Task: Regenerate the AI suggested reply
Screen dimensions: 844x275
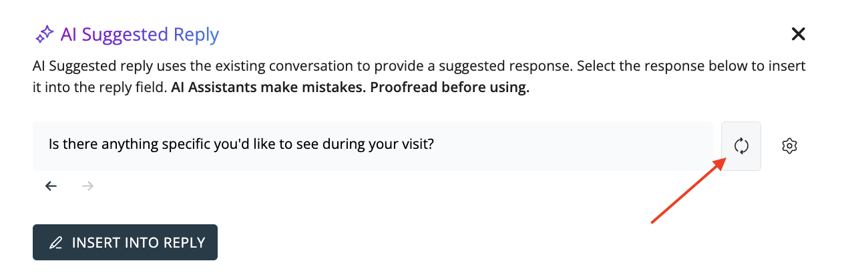Action: (741, 146)
